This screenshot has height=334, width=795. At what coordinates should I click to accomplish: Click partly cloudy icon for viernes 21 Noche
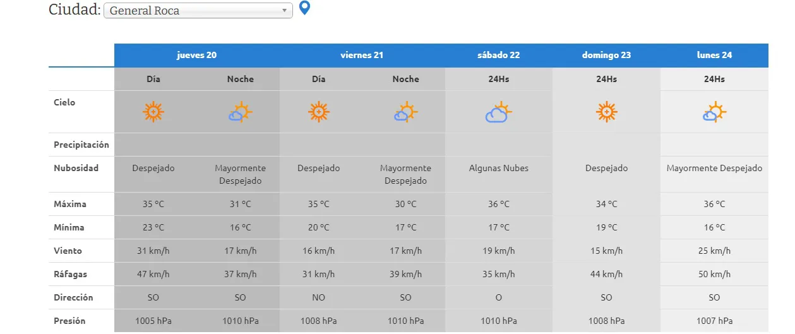[x=405, y=112]
